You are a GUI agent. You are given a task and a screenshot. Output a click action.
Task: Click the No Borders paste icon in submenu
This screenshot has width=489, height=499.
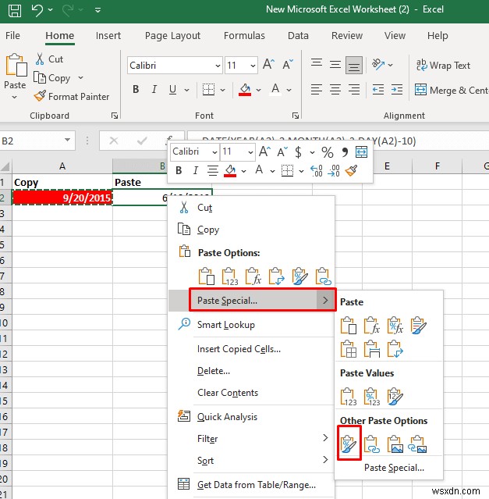pos(349,349)
